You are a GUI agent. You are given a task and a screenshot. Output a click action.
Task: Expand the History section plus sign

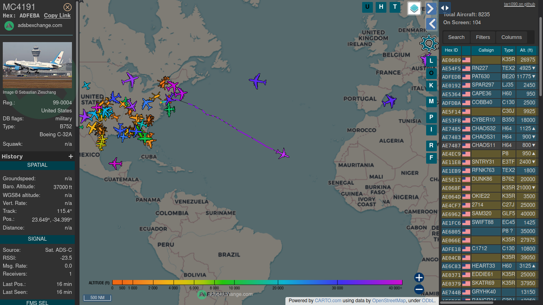pyautogui.click(x=71, y=156)
